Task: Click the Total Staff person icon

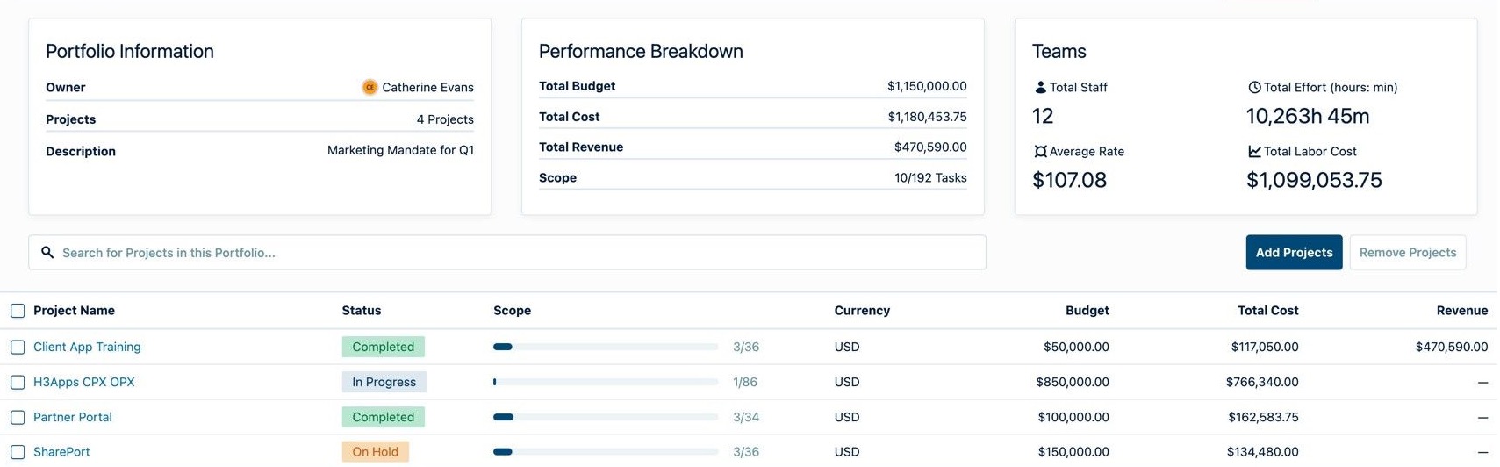Action: (x=1040, y=87)
